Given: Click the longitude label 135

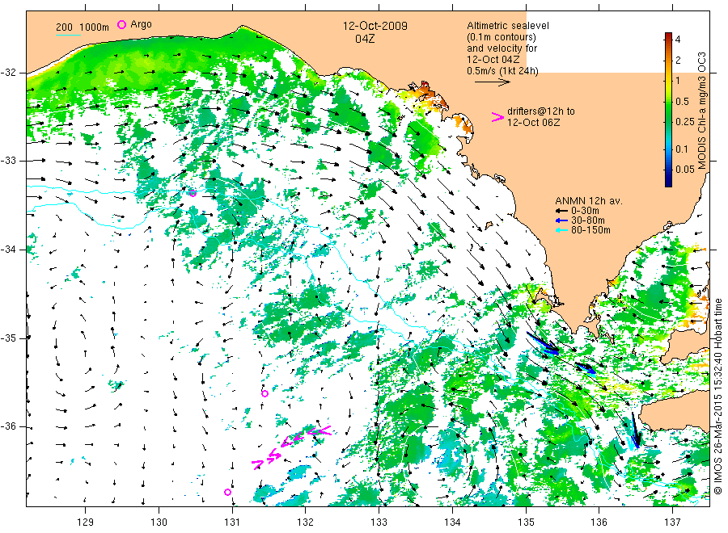Looking at the screenshot, I should [526, 523].
